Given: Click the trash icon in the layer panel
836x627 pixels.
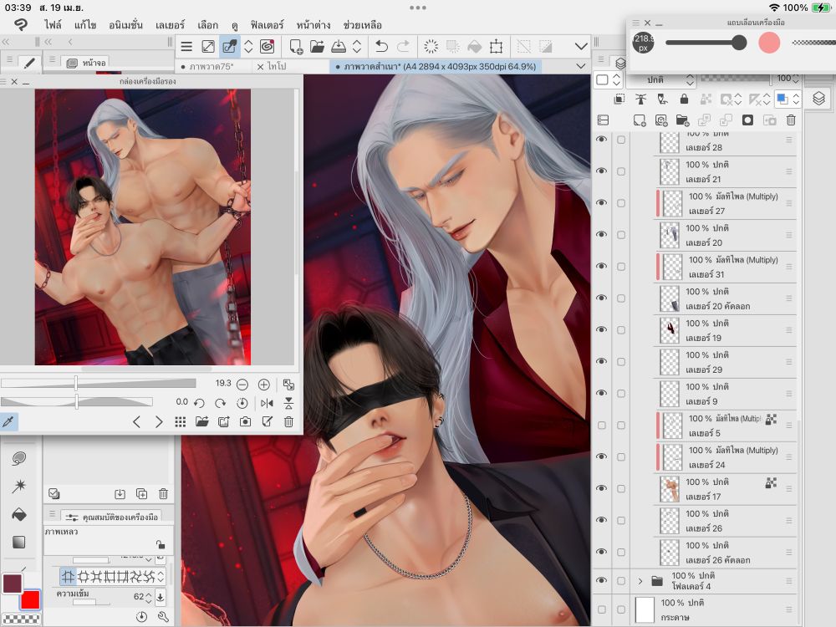Looking at the screenshot, I should (x=791, y=120).
